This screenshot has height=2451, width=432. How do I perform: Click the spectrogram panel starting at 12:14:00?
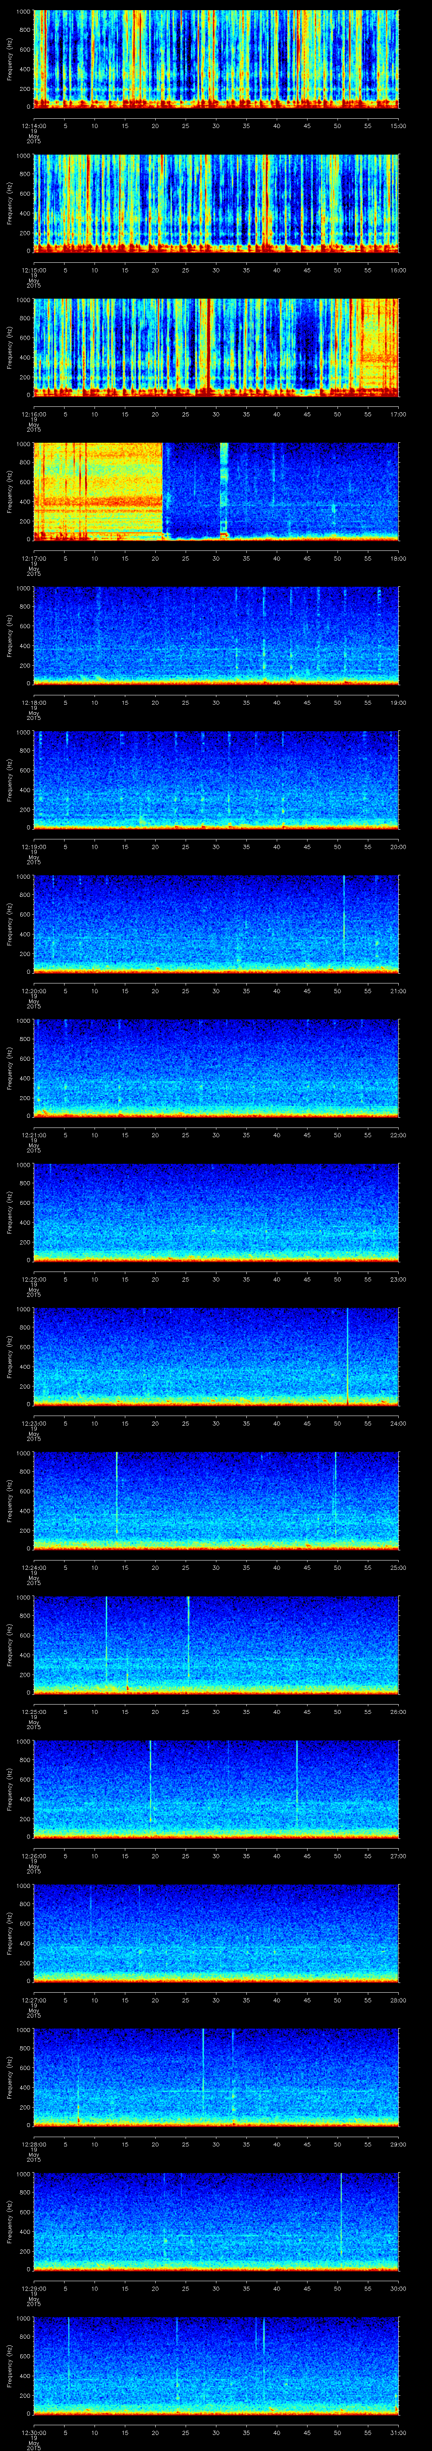coord(216,59)
